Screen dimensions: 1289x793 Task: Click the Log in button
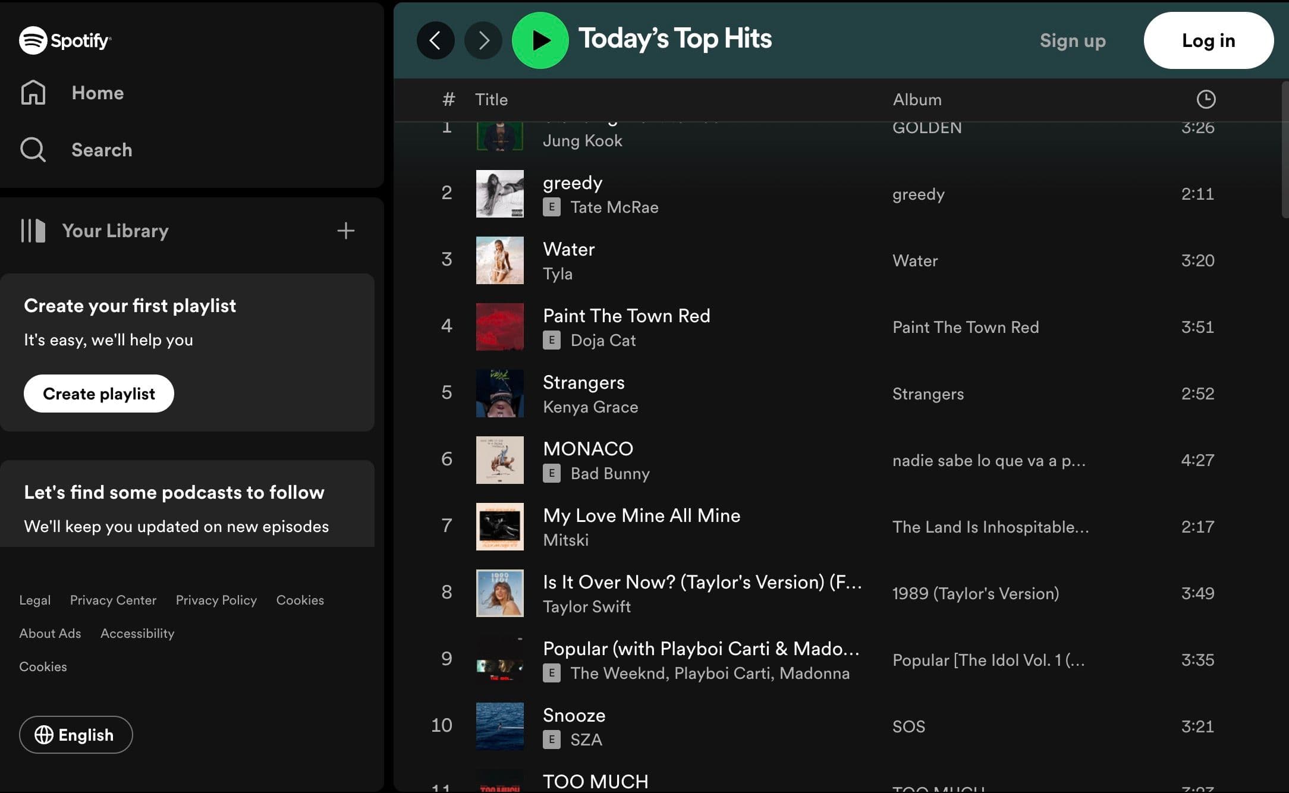1208,40
